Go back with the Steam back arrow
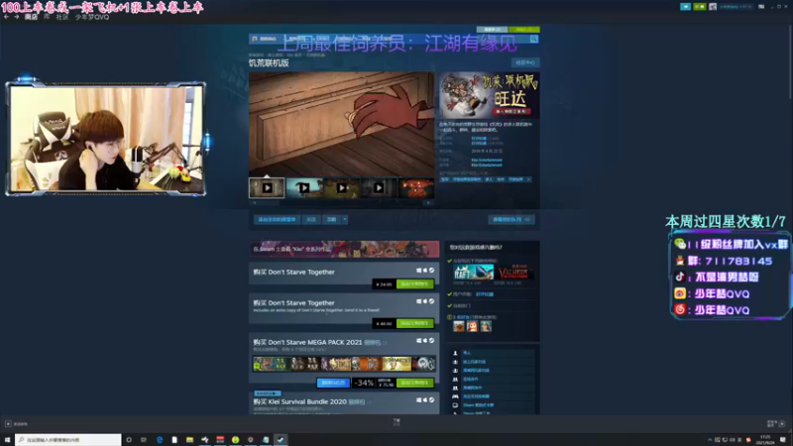793x446 pixels. (x=6, y=17)
